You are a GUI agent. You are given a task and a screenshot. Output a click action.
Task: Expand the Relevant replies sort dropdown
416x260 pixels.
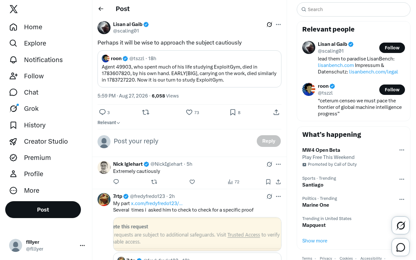point(109,123)
